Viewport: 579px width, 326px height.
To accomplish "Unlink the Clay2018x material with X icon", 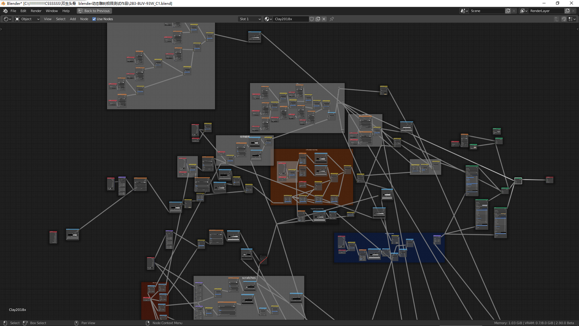I will [x=324, y=19].
